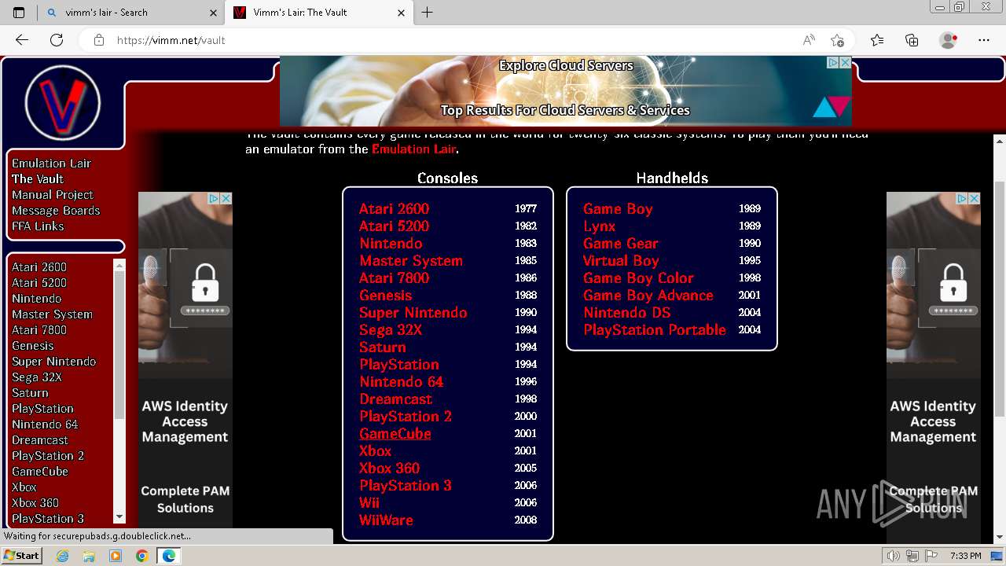Open Collections toolbar icon
Viewport: 1006px width, 566px height.
pyautogui.click(x=912, y=40)
